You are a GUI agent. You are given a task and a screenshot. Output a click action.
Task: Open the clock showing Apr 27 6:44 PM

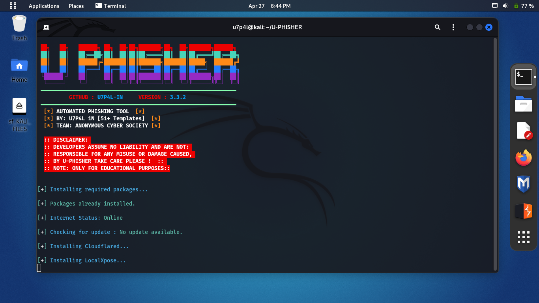click(x=269, y=6)
